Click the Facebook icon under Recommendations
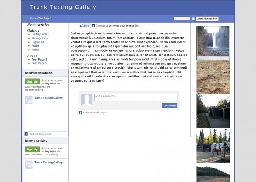 pyautogui.click(x=26, y=134)
